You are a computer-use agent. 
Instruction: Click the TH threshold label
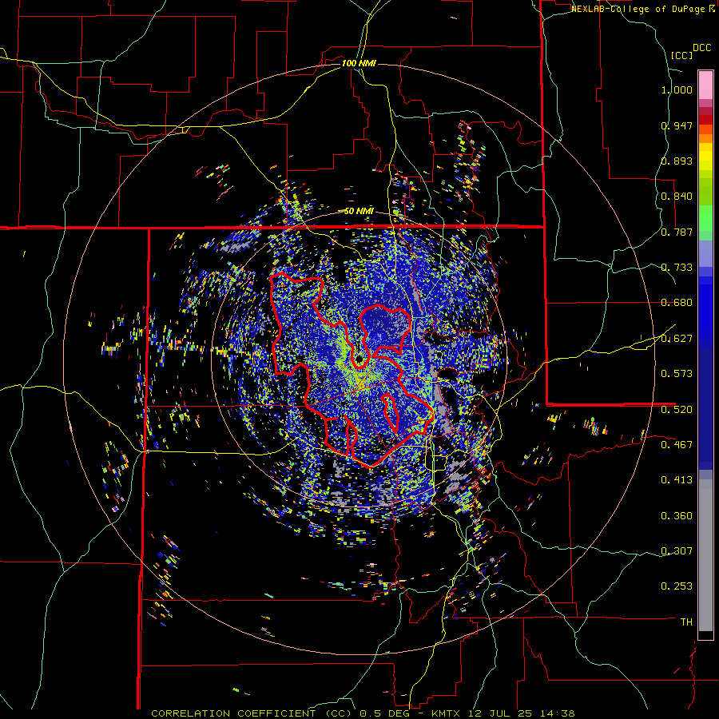[686, 622]
